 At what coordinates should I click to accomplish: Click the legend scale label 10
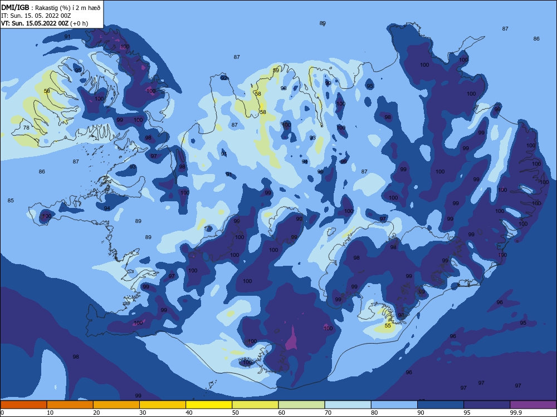click(50, 413)
